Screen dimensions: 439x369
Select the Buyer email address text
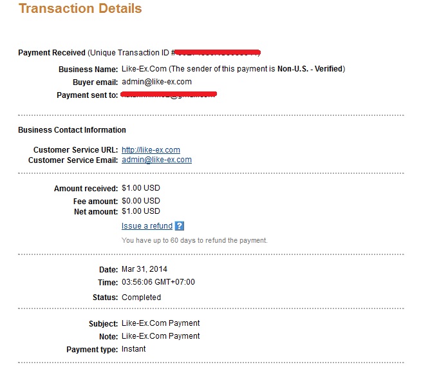pyautogui.click(x=156, y=82)
